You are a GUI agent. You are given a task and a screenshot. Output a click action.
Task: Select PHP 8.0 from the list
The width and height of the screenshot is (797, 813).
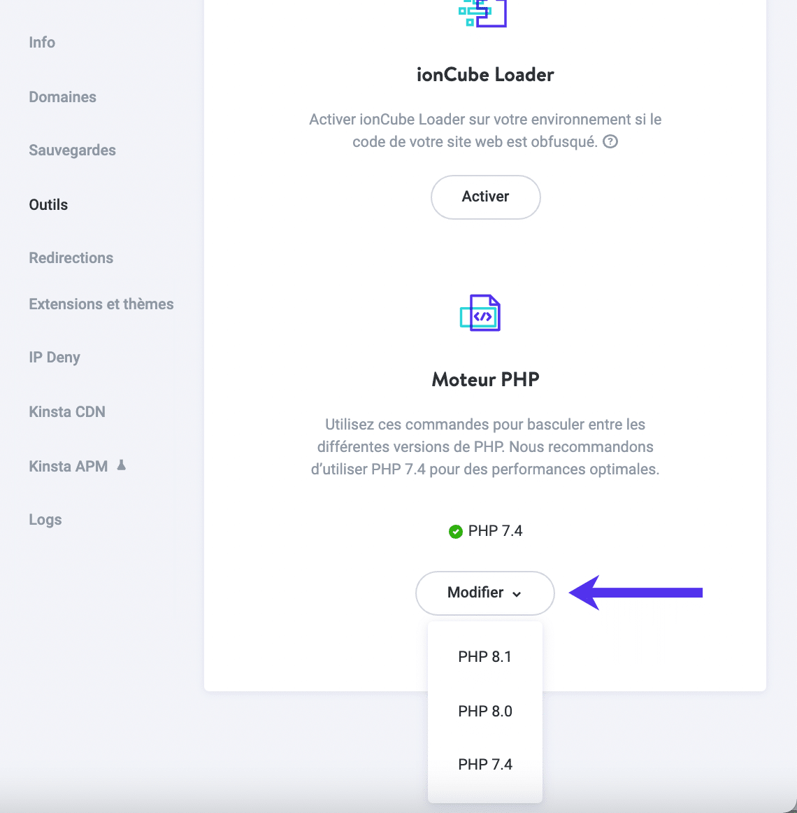[485, 711]
